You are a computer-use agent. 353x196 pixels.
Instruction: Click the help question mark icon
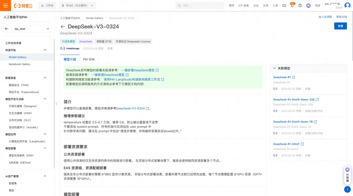pyautogui.click(x=300, y=6)
